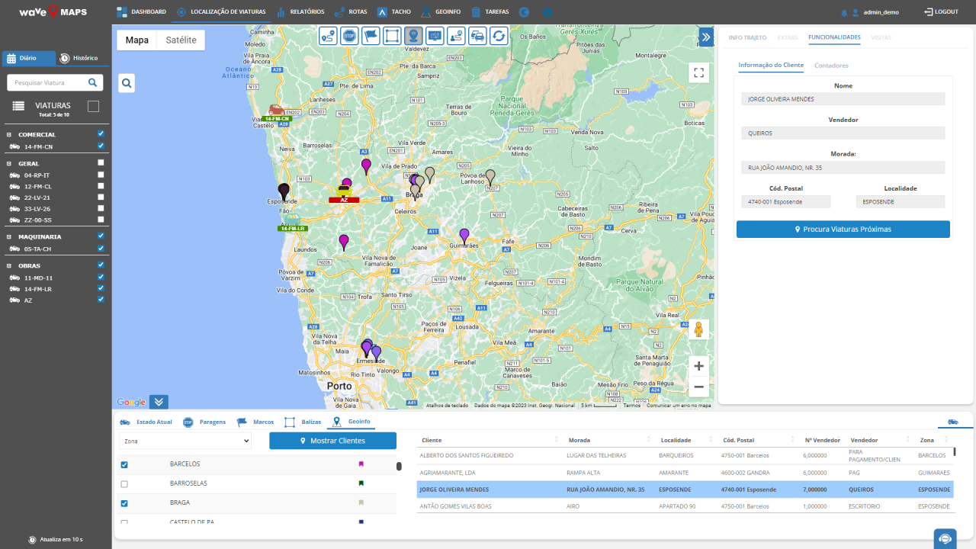Click the stop sign icon in map toolbar
Viewport: 976px width, 549px height.
(x=350, y=35)
